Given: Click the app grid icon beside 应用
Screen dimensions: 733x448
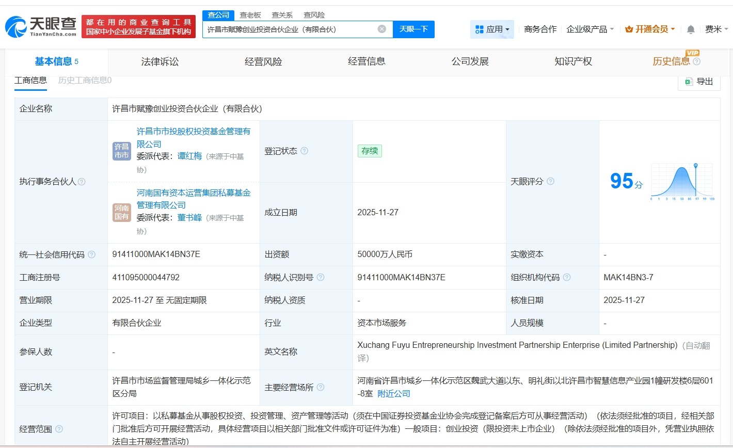Looking at the screenshot, I should pos(479,29).
